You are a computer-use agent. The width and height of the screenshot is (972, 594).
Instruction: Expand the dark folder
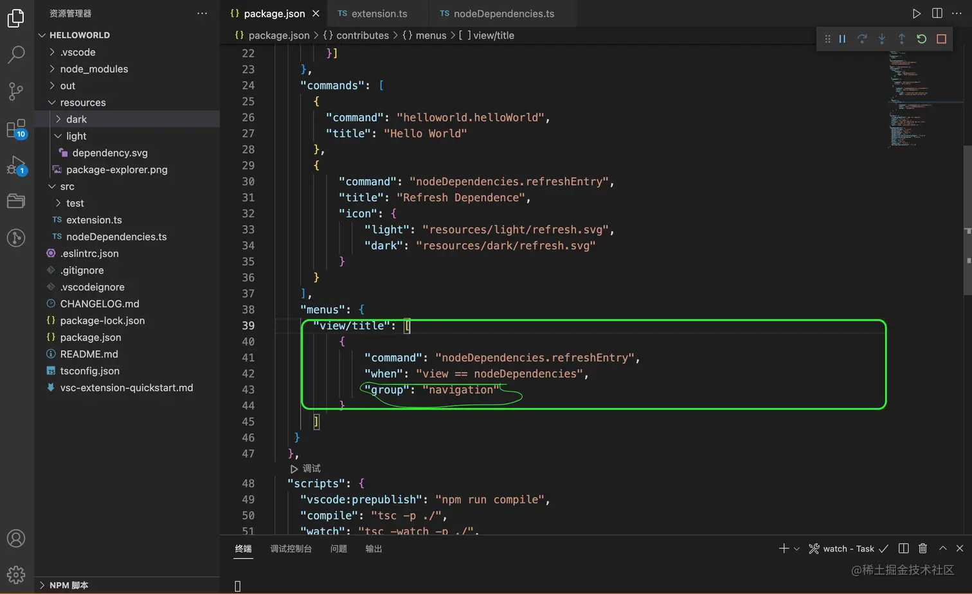[x=127, y=119]
